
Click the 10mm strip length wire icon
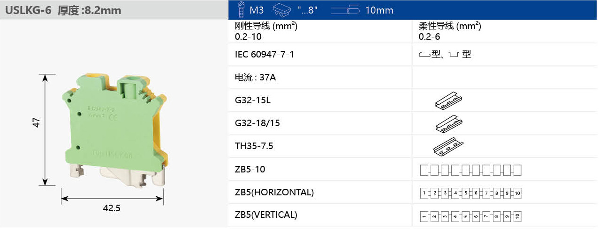(x=345, y=10)
